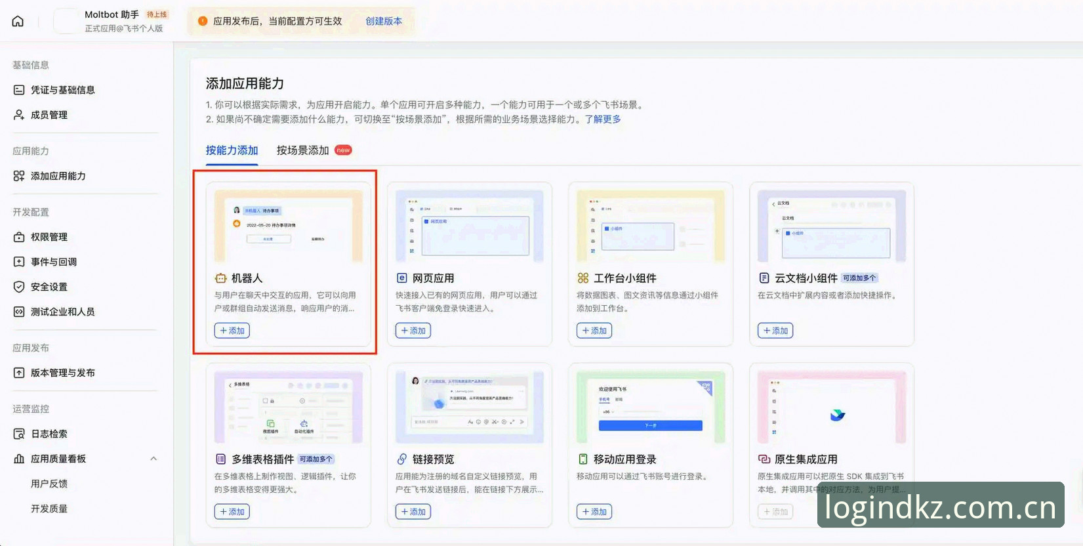The width and height of the screenshot is (1083, 546).
Task: Click the 添加应用能力 page heading
Action: pyautogui.click(x=245, y=83)
